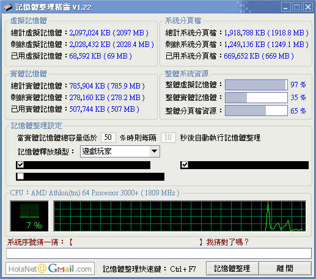The width and height of the screenshot is (316, 279).
Task: Click the 整體實體記憶體 35% progress bar
Action: [x=256, y=98]
